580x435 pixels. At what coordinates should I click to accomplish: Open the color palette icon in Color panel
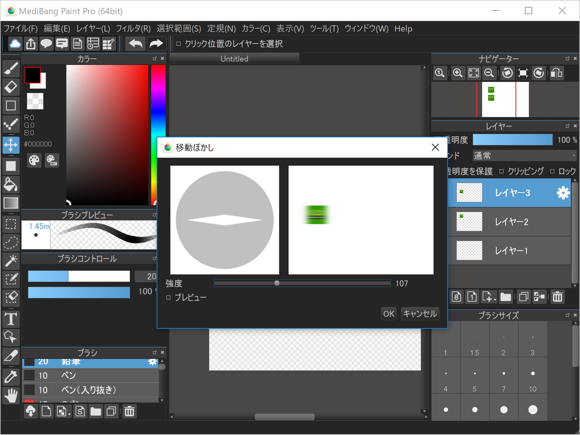[x=34, y=160]
